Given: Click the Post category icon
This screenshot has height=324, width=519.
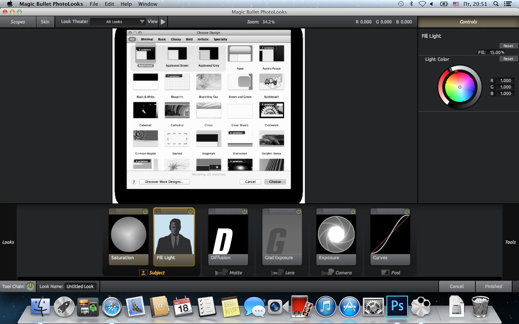Looking at the screenshot, I should click(385, 273).
